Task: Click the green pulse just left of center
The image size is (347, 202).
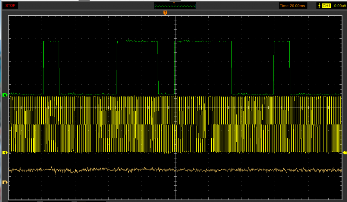Action: coord(137,41)
